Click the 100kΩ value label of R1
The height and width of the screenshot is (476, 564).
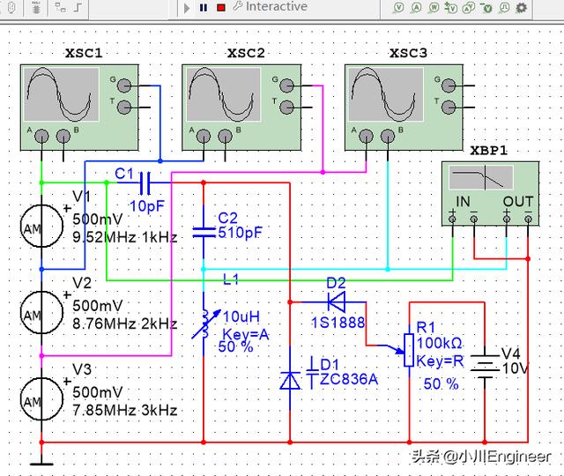pos(439,343)
